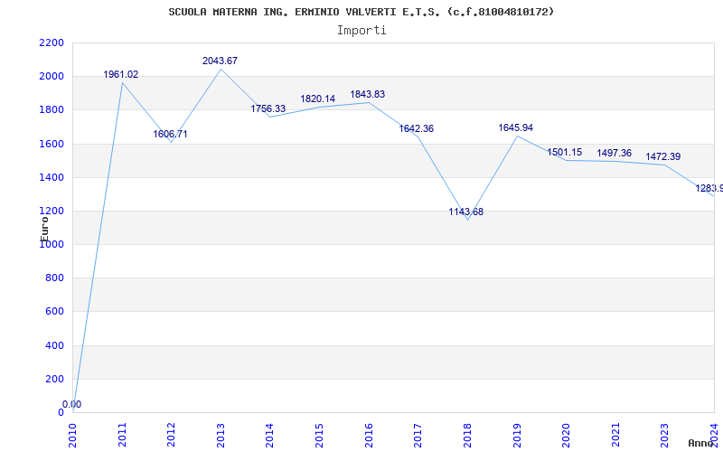
Task: Click the 2043.67 data point label
Action: 220,61
